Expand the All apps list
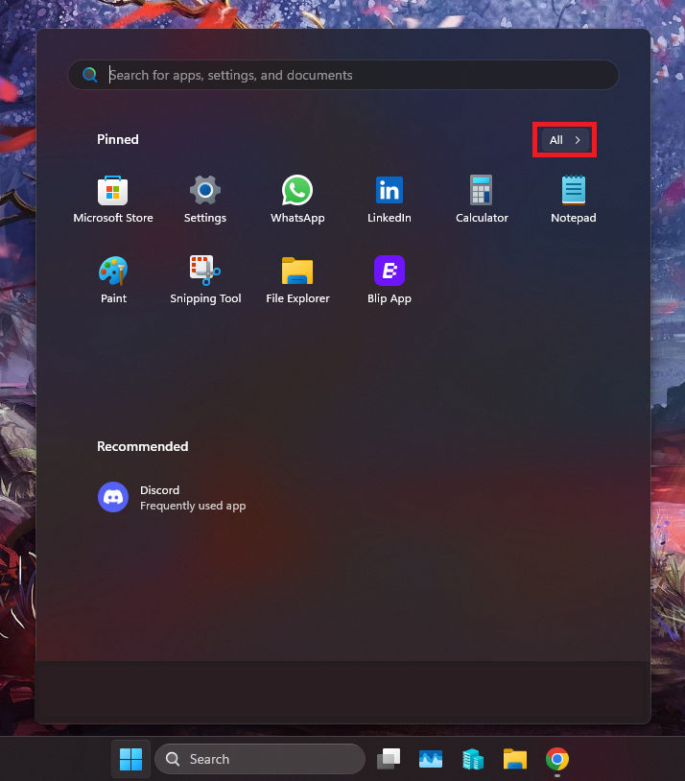This screenshot has width=685, height=781. coord(565,140)
